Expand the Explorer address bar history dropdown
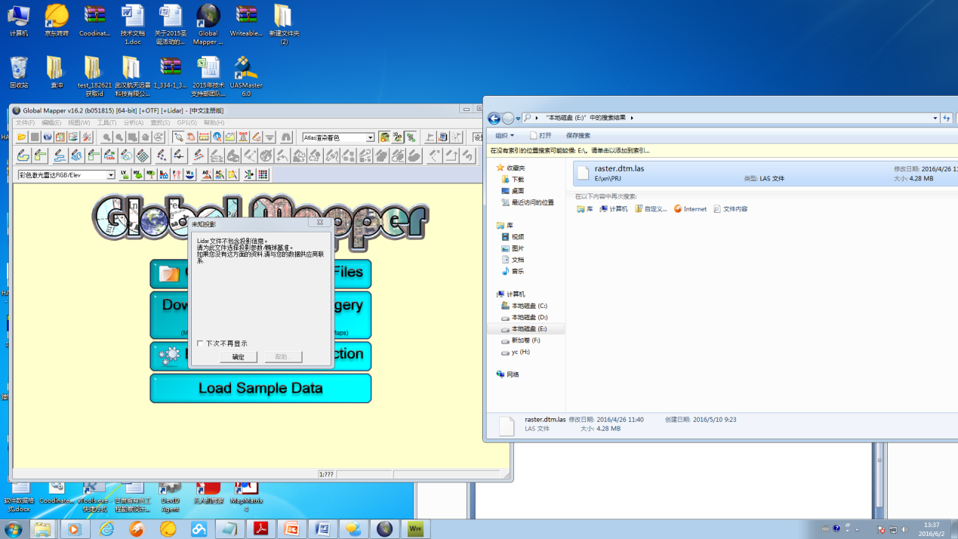The image size is (958, 539). click(x=935, y=118)
